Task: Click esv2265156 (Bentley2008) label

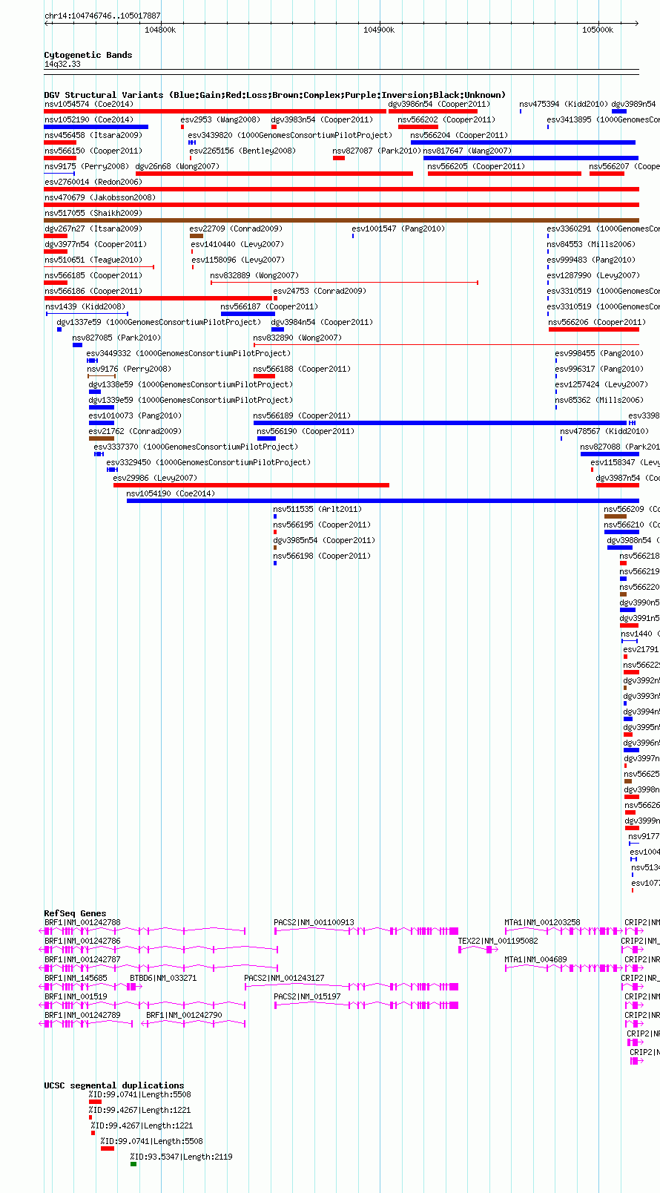Action: [x=242, y=151]
